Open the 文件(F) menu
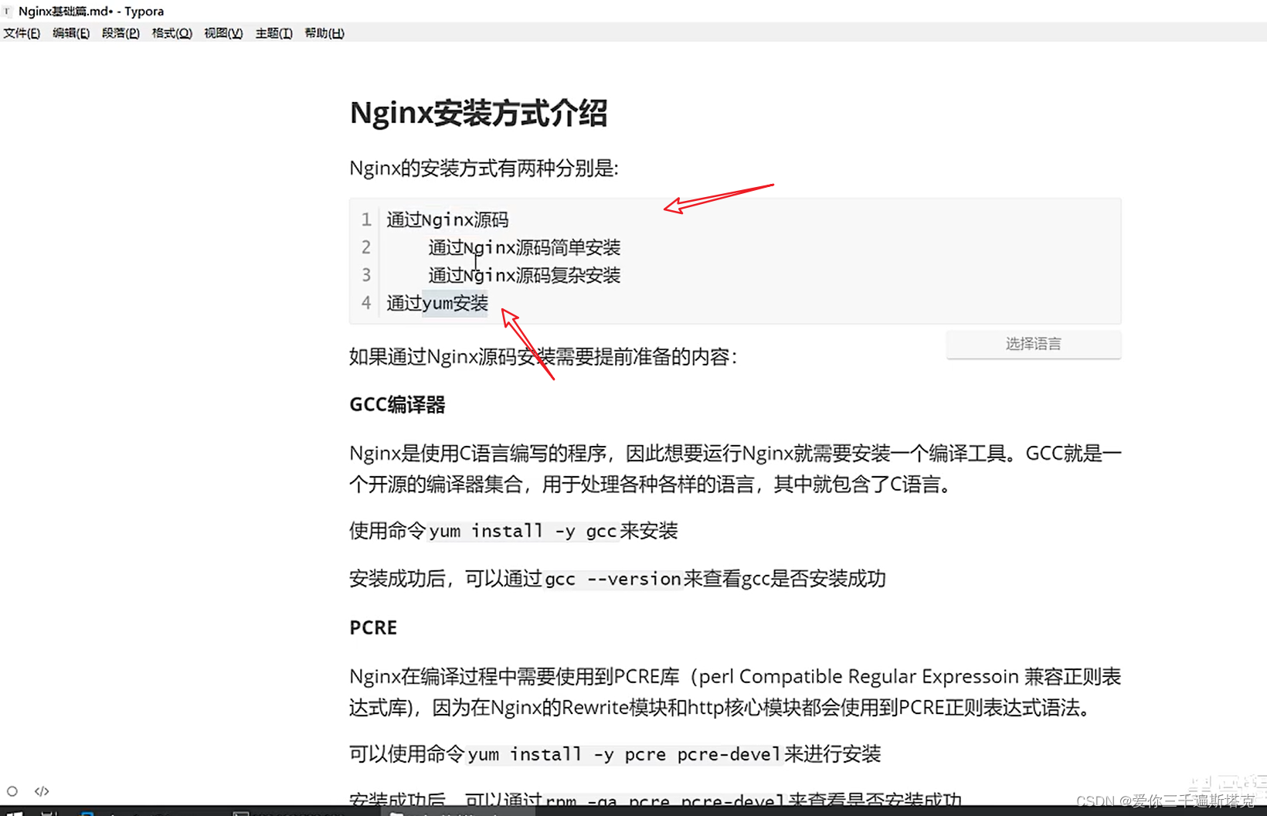The image size is (1267, 816). (22, 33)
